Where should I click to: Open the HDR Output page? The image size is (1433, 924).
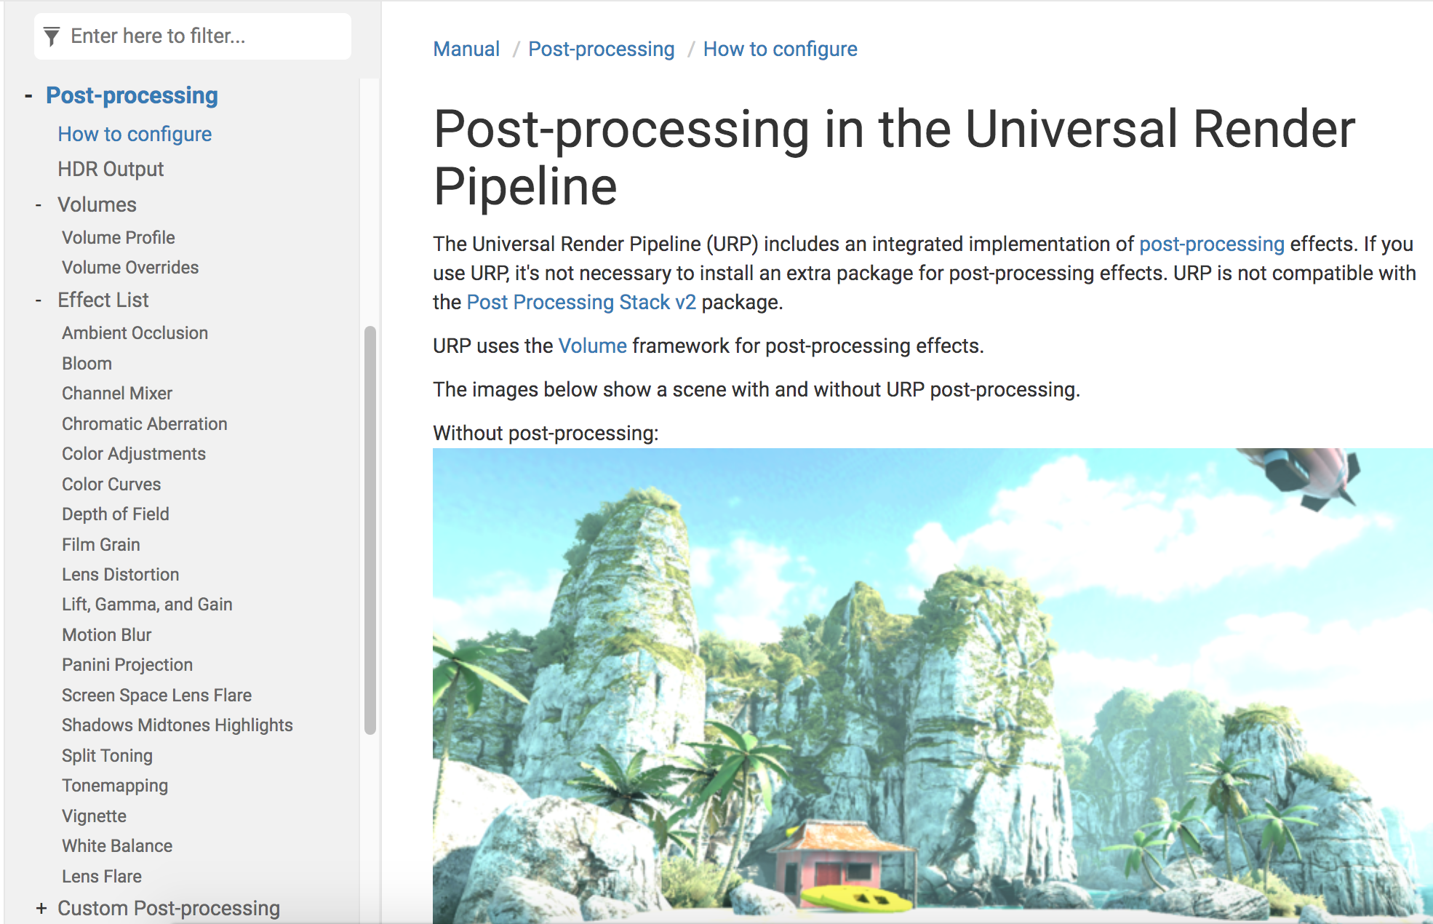point(111,169)
